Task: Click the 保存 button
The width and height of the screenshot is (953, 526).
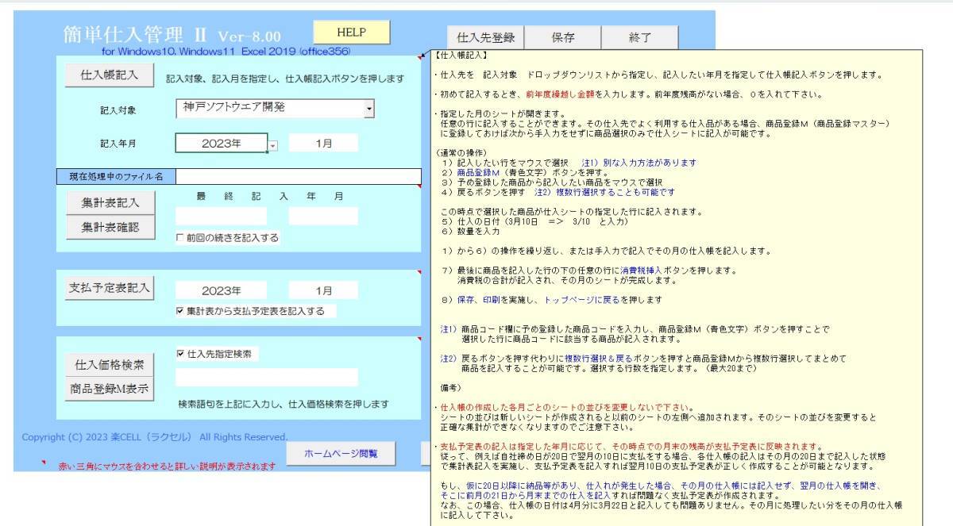Action: [563, 37]
